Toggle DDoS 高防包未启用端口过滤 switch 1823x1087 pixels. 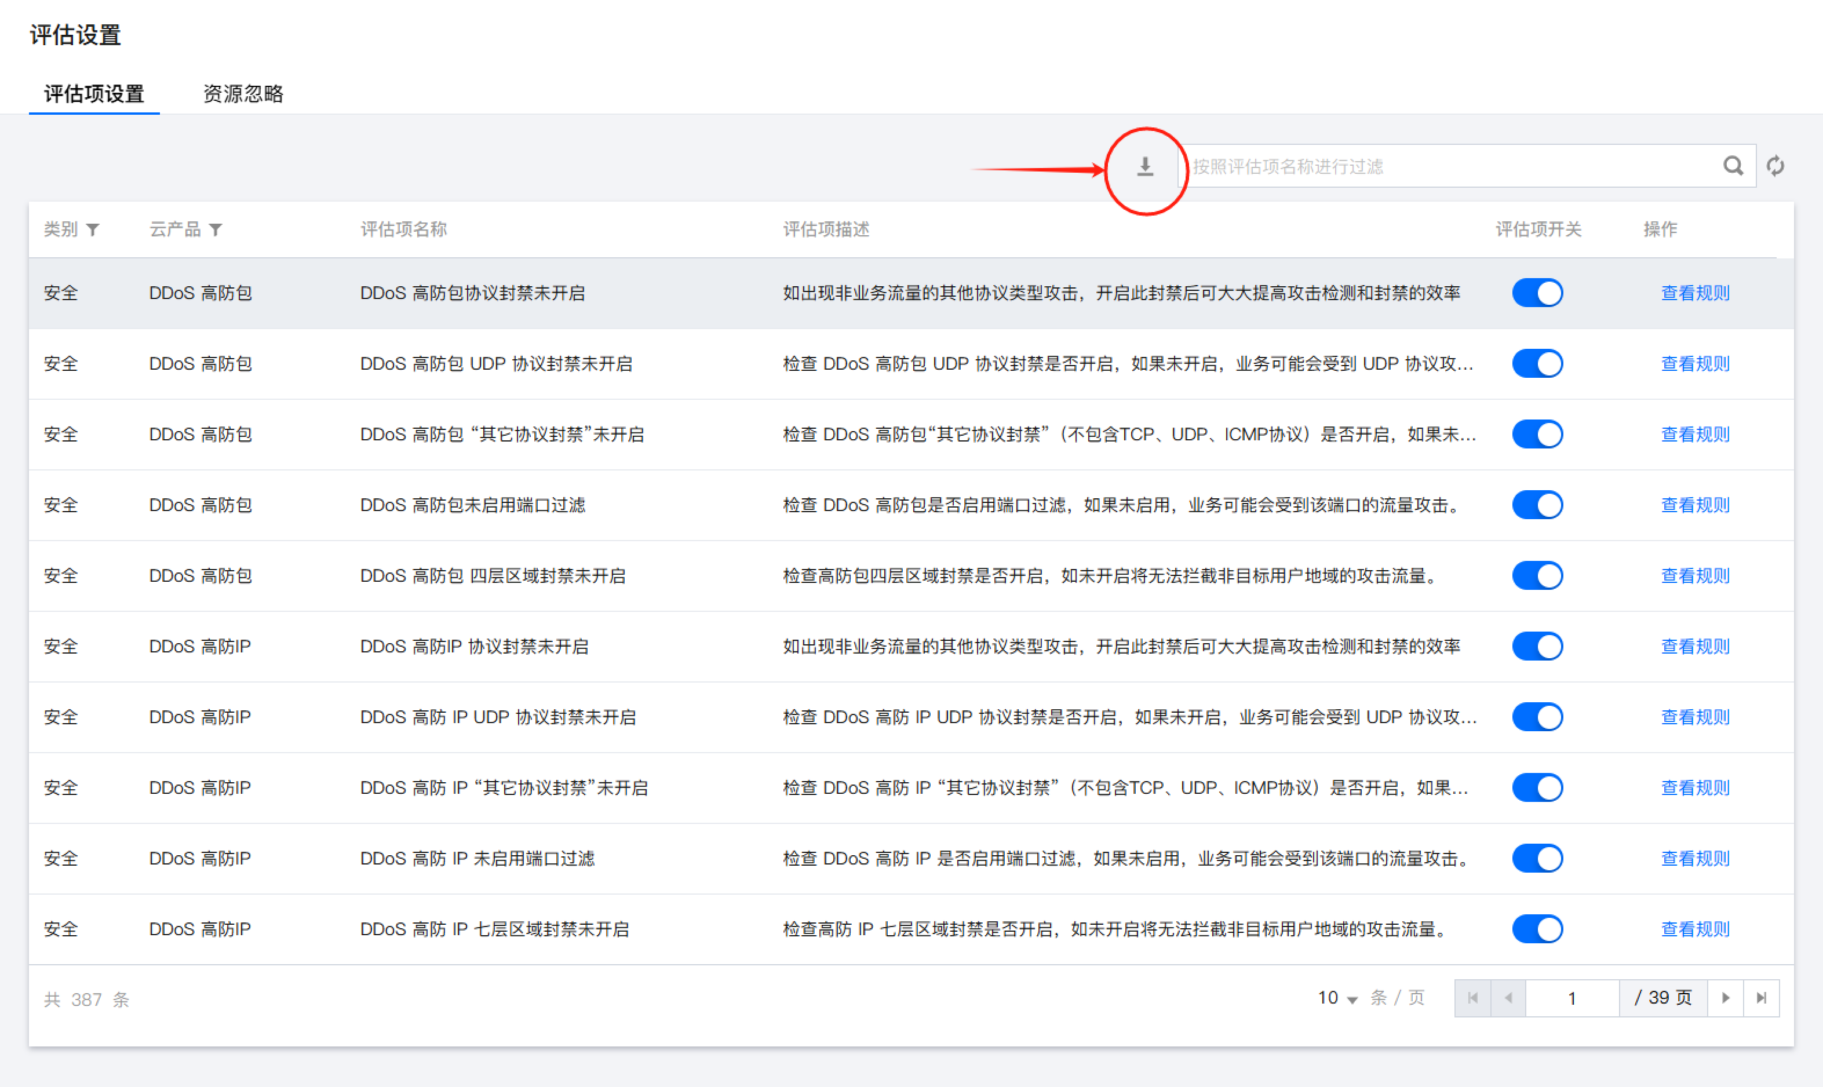[x=1537, y=505]
